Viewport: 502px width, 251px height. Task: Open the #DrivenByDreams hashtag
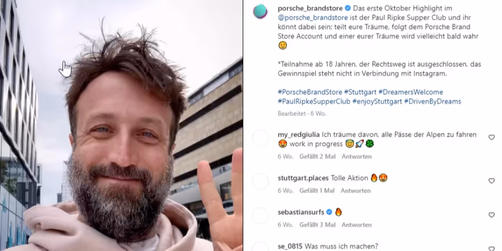pos(432,102)
